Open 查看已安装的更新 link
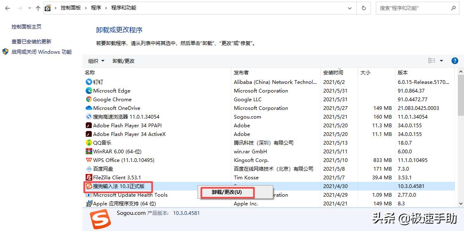 pyautogui.click(x=31, y=42)
